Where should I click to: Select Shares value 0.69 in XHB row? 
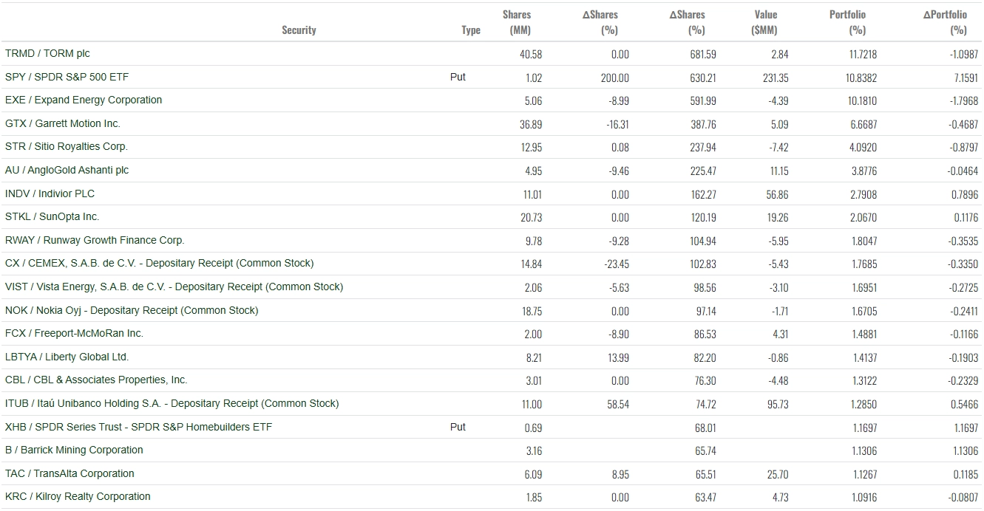tap(534, 428)
